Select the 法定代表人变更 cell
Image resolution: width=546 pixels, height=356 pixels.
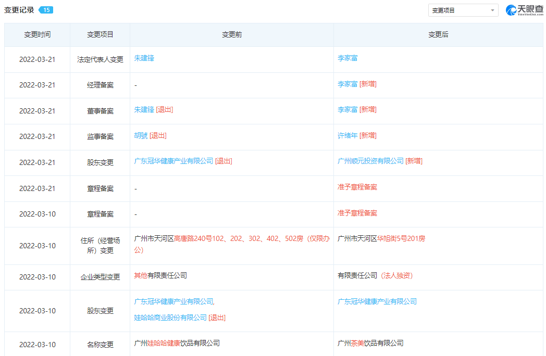pos(100,59)
